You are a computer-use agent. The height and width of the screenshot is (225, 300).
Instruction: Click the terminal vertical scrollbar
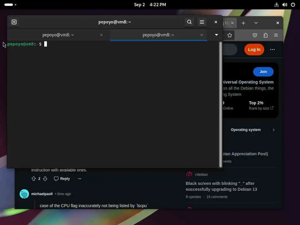tap(220, 105)
